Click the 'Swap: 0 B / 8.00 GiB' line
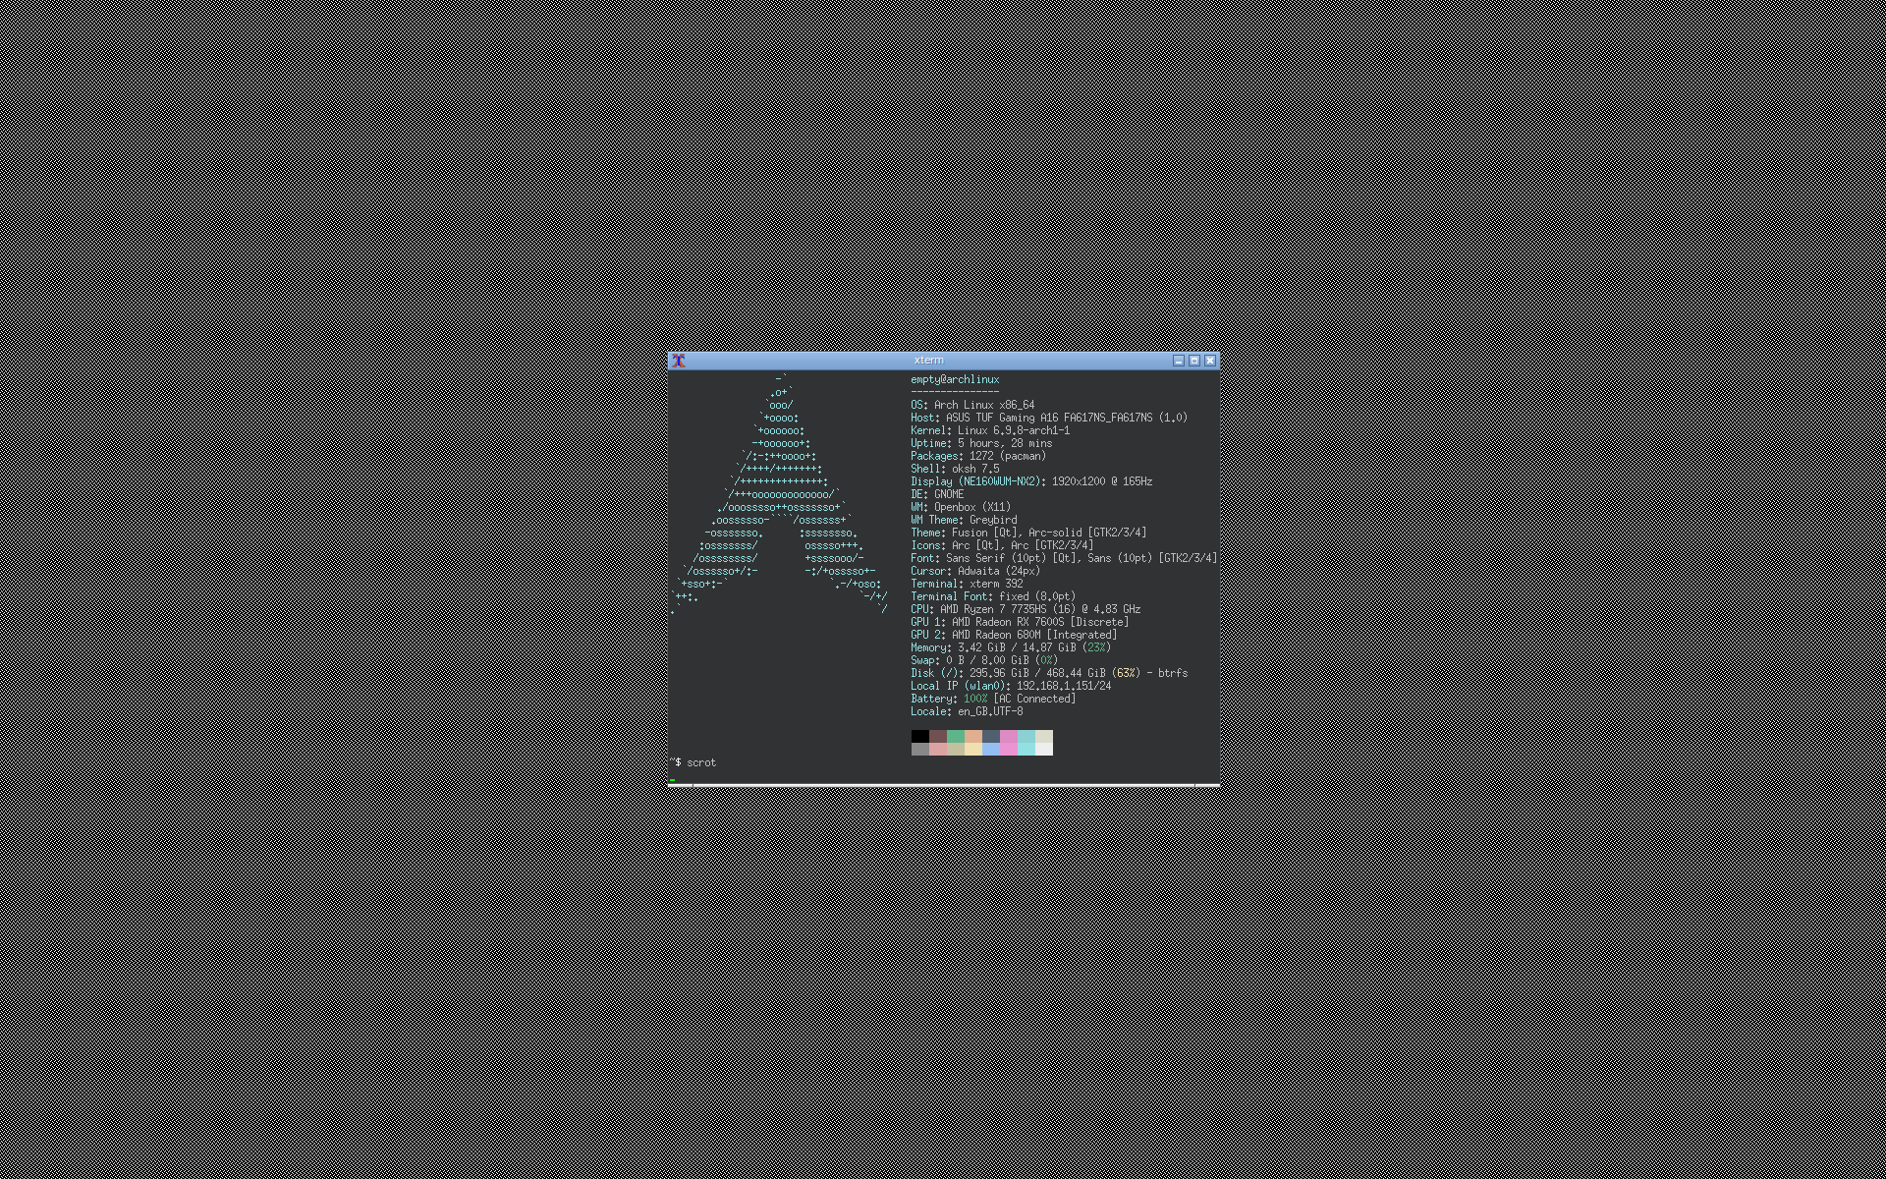 (x=984, y=660)
